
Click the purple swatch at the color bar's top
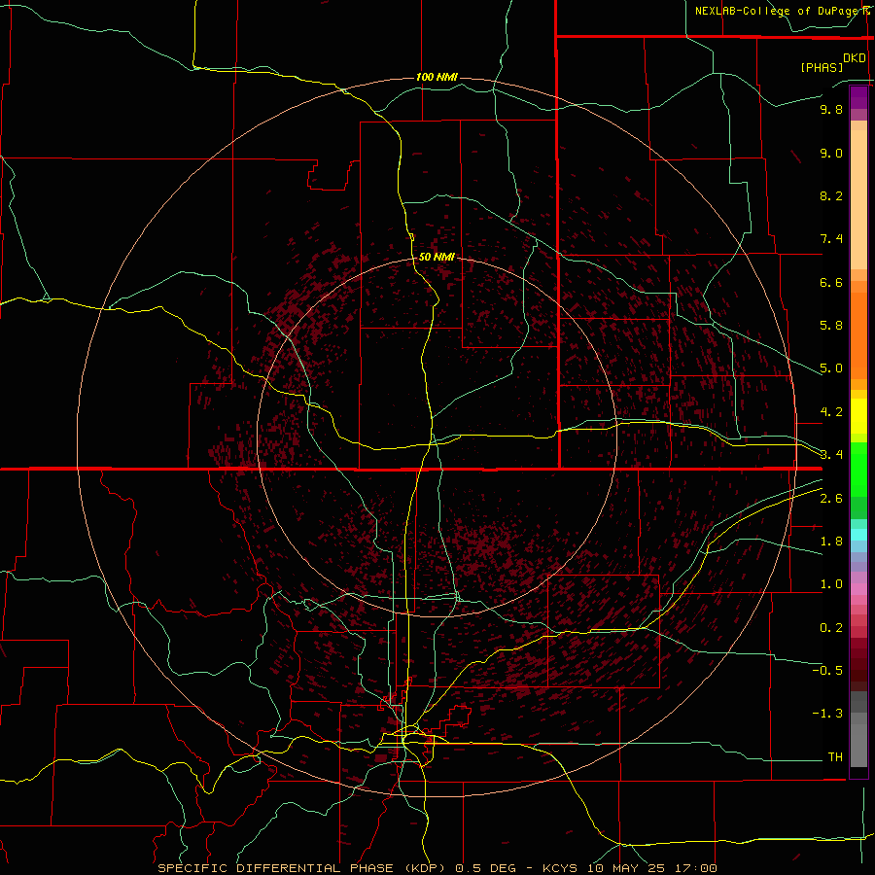pyautogui.click(x=858, y=97)
